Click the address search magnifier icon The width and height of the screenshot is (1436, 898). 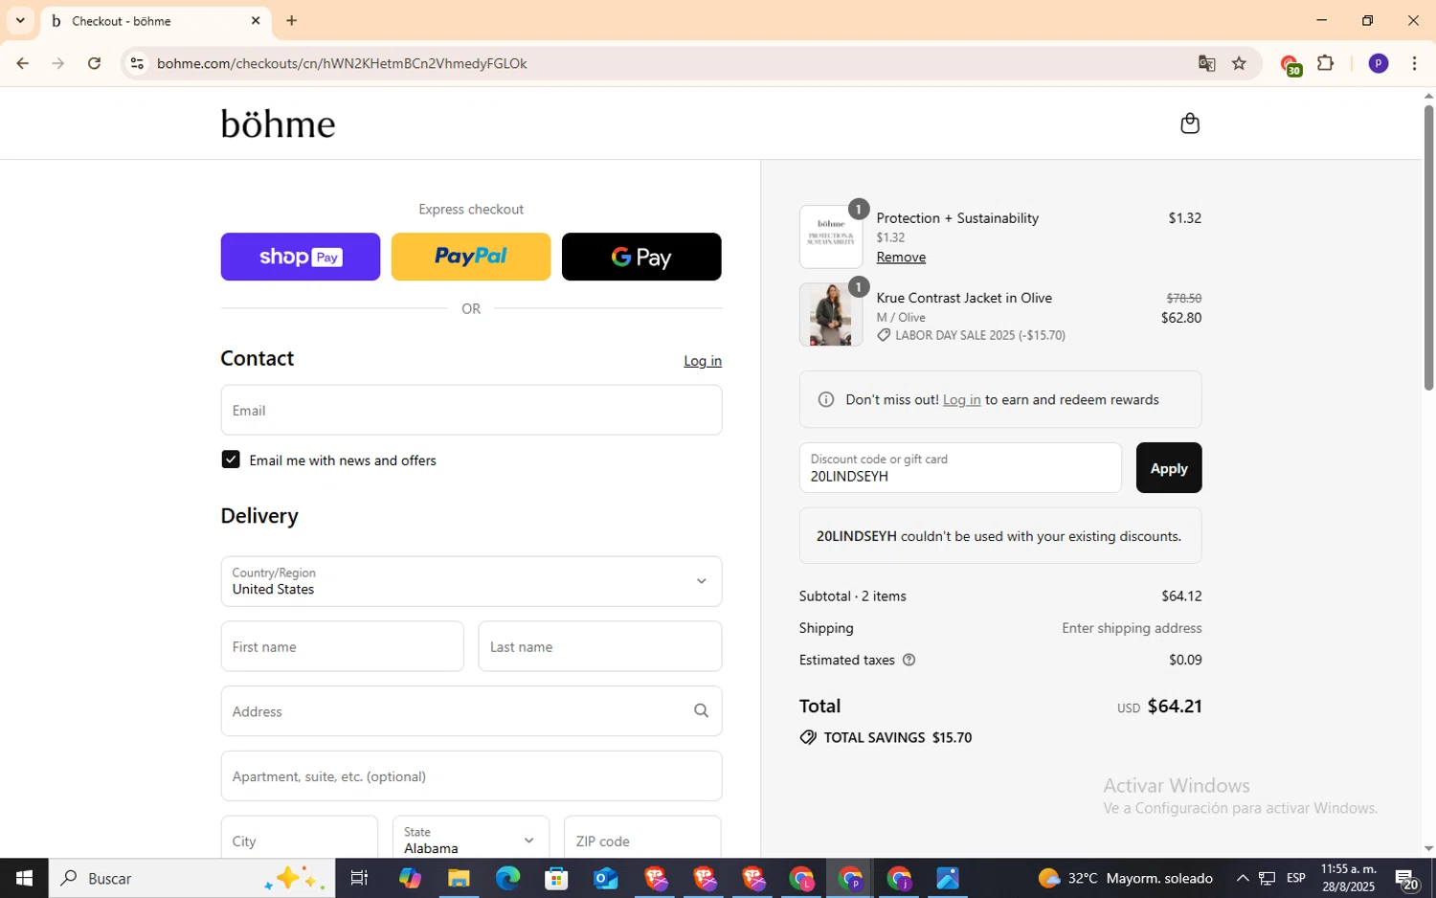click(x=701, y=710)
